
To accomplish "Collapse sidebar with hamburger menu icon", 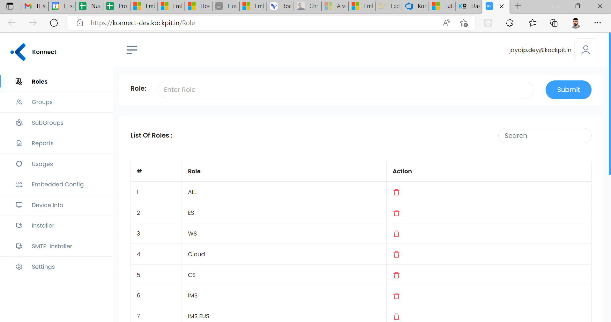I will pos(132,50).
